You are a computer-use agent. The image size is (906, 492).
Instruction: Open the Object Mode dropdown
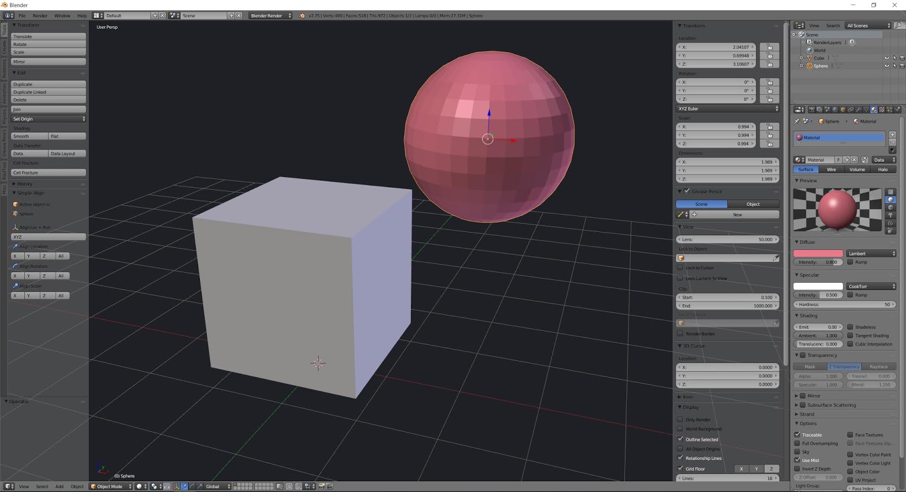point(111,486)
